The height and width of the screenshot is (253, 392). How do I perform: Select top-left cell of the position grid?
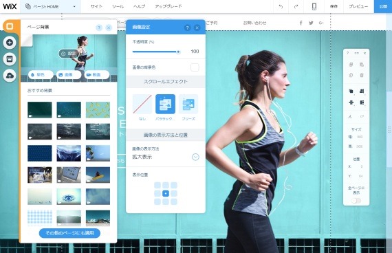157,185
